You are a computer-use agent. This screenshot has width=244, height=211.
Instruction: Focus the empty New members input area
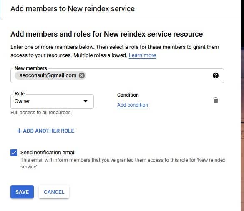(148, 75)
